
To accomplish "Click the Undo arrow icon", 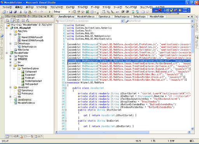I will (35, 12).
